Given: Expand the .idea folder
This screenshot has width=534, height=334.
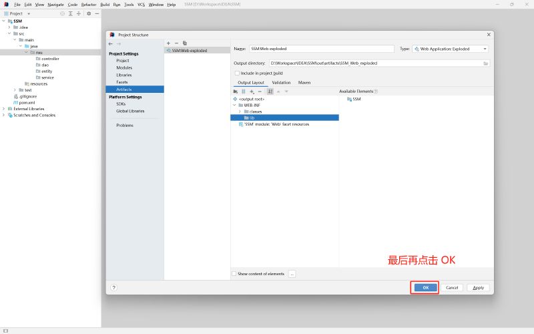Looking at the screenshot, I should coord(9,27).
